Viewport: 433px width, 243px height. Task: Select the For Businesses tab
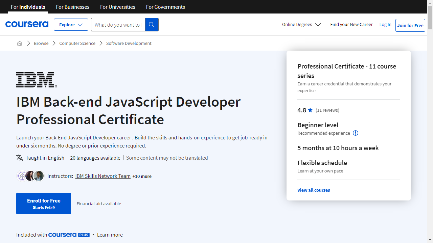click(x=73, y=7)
